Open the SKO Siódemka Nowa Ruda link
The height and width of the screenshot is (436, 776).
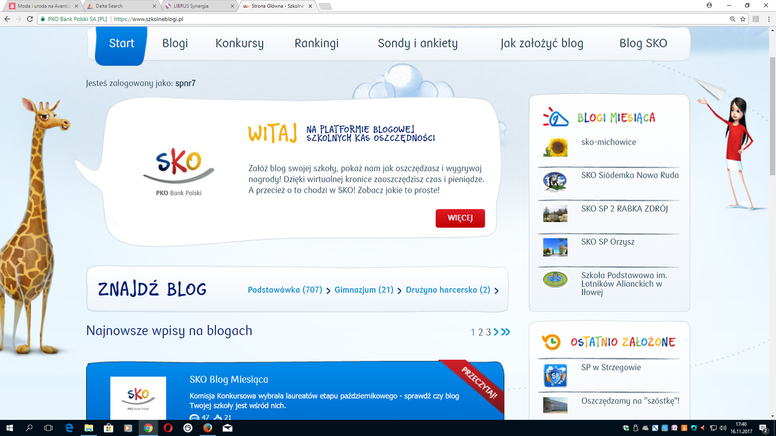tap(630, 175)
